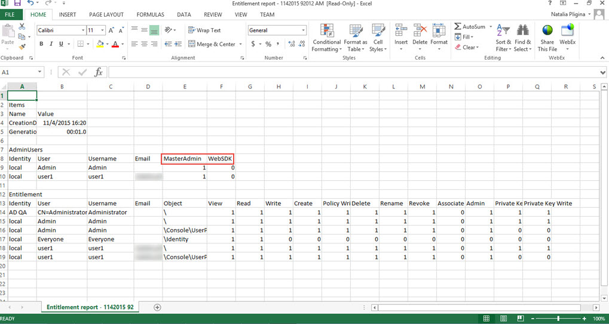Expand the Name Box dropdown arrow
The height and width of the screenshot is (324, 609).
tap(40, 72)
